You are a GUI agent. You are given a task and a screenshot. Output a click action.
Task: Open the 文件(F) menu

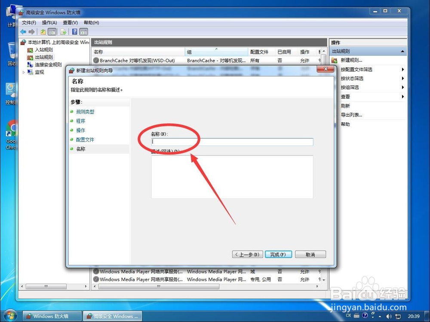pos(28,22)
